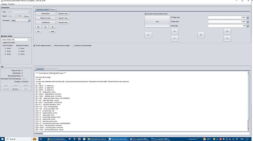Jog the machine with X+ button
Screen dimensions: 253x141
pos(201,35)
